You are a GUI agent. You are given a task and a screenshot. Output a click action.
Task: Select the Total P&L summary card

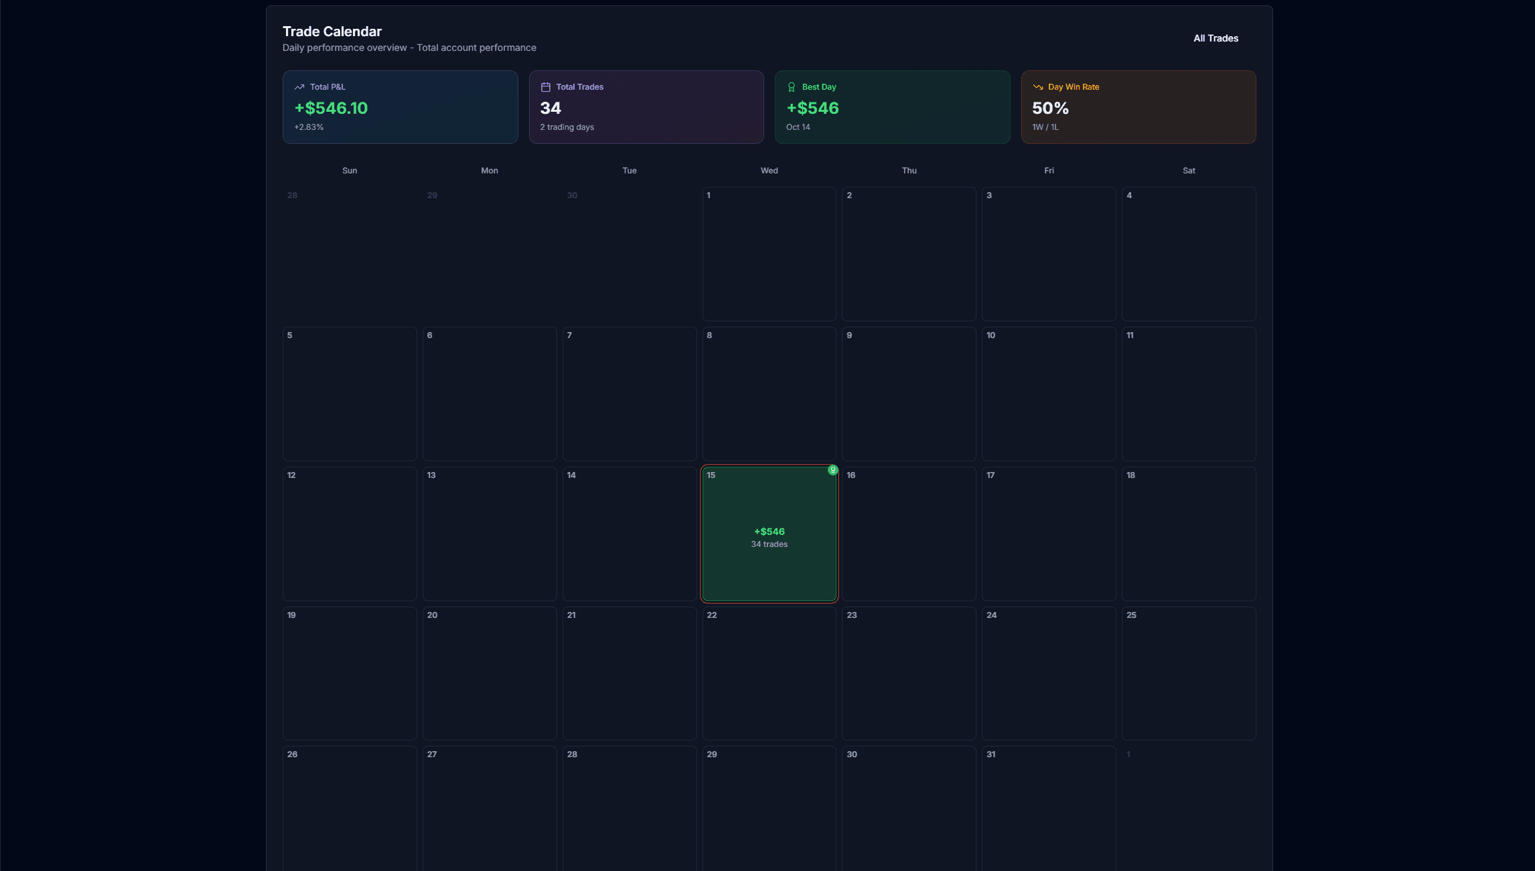coord(400,107)
